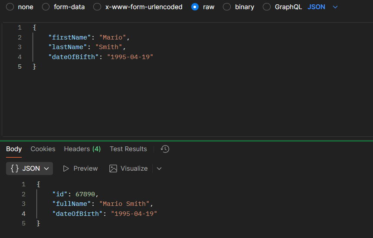Select the response Body tab
Viewport: 373px width, 238px height.
click(14, 149)
